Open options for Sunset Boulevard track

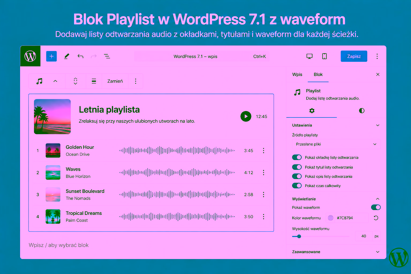click(x=263, y=195)
